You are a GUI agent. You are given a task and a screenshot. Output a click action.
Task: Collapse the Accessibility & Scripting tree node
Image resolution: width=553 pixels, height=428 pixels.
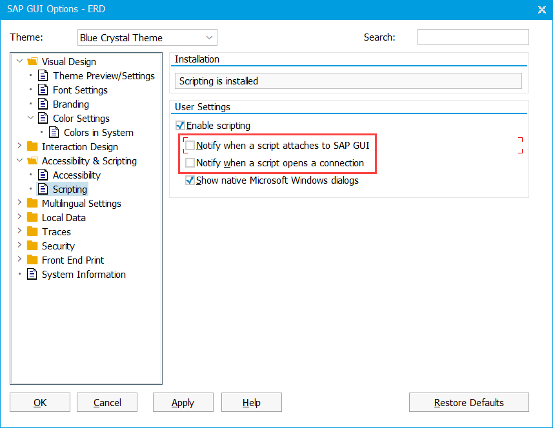[x=20, y=160]
